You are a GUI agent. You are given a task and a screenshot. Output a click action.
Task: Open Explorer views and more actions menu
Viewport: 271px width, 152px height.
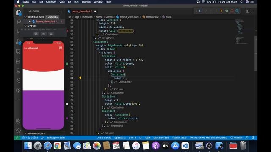[x=60, y=11]
